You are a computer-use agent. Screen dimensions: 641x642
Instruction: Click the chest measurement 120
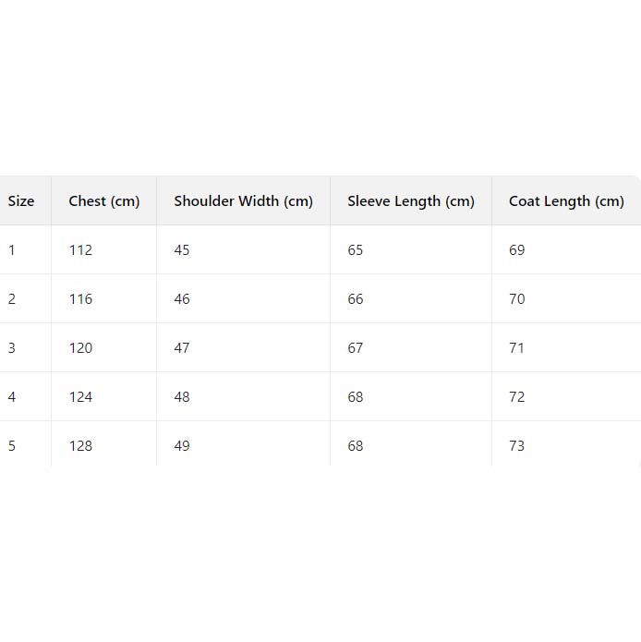[x=80, y=348]
